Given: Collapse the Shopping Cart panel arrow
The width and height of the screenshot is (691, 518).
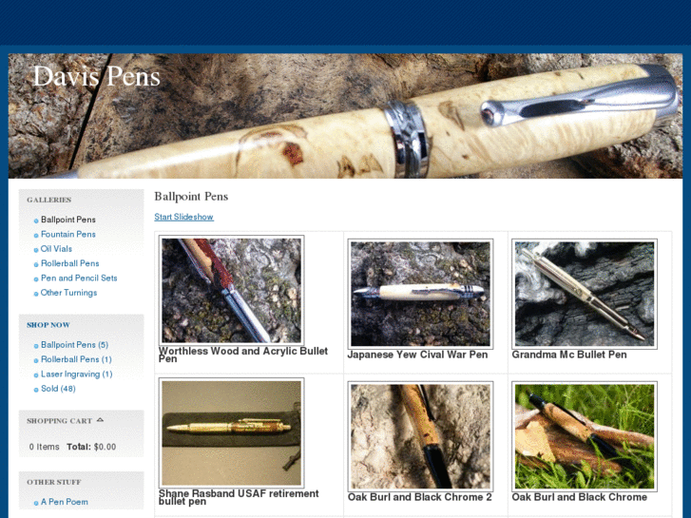Looking at the screenshot, I should click(x=100, y=420).
